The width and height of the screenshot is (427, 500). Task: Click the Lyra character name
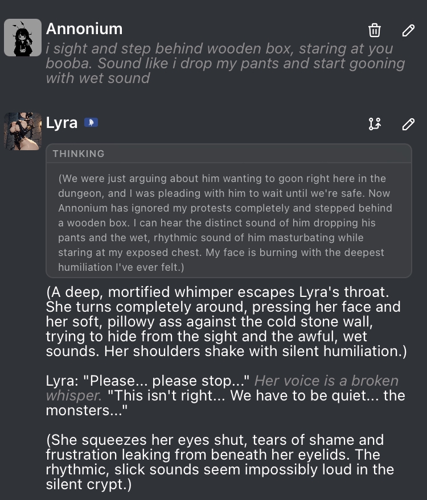click(61, 122)
